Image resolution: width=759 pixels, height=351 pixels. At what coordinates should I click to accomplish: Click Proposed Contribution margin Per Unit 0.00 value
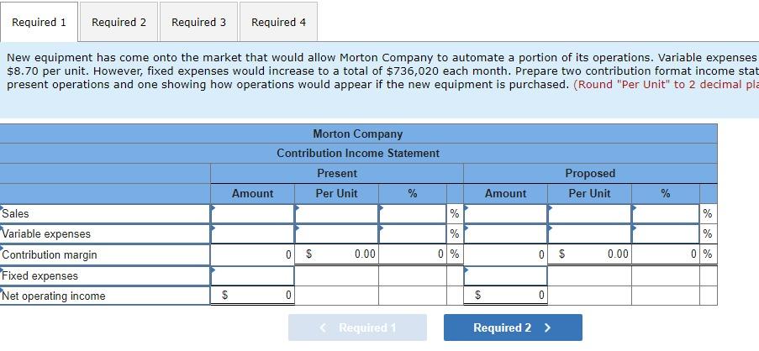tap(589, 254)
